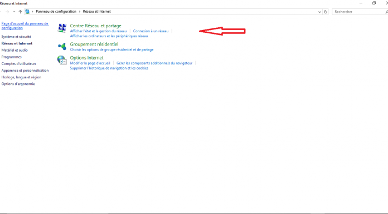This screenshot has width=388, height=214.
Task: Select Réseau et Internet in the sidebar
Action: pyautogui.click(x=17, y=43)
